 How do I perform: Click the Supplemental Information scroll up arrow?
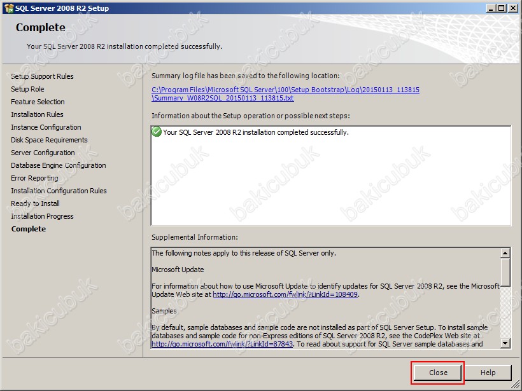point(505,253)
